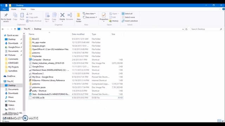Click the History ribbon button

pos(114,21)
